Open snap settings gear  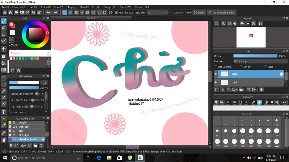click(x=110, y=12)
